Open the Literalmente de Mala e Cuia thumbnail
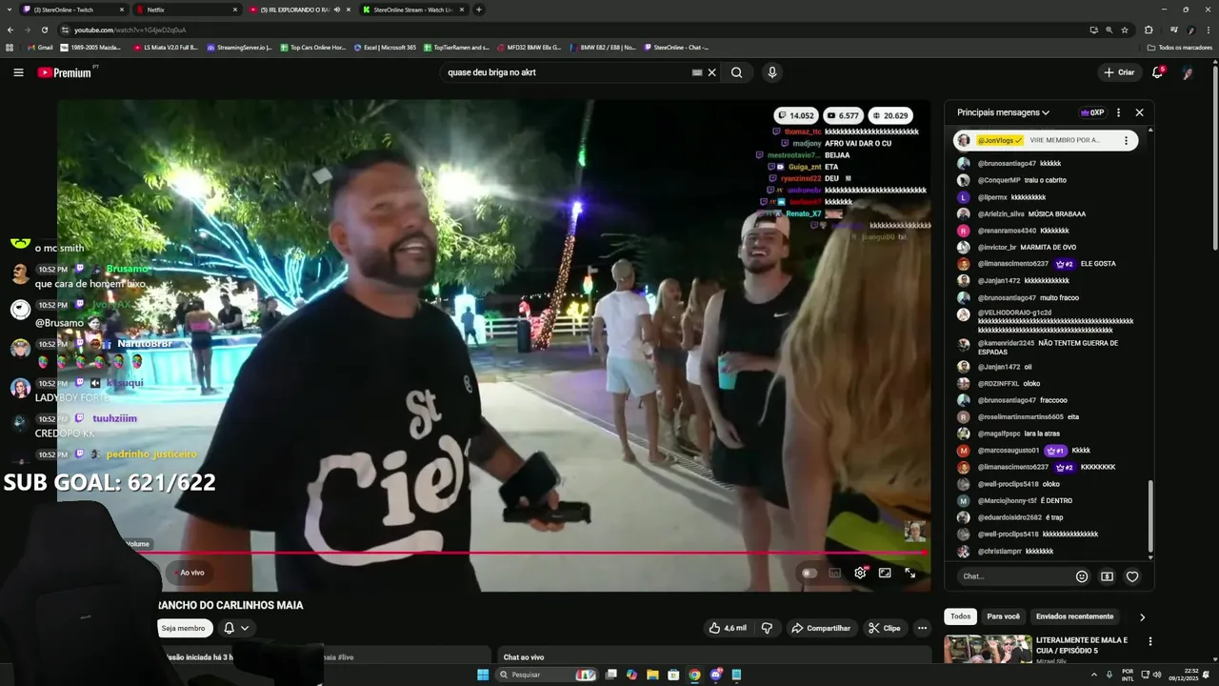Viewport: 1219px width, 686px height. pyautogui.click(x=987, y=649)
